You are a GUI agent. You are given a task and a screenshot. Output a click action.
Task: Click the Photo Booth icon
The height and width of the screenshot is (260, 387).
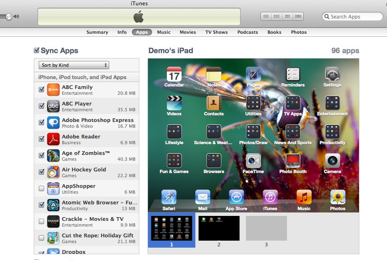(293, 161)
